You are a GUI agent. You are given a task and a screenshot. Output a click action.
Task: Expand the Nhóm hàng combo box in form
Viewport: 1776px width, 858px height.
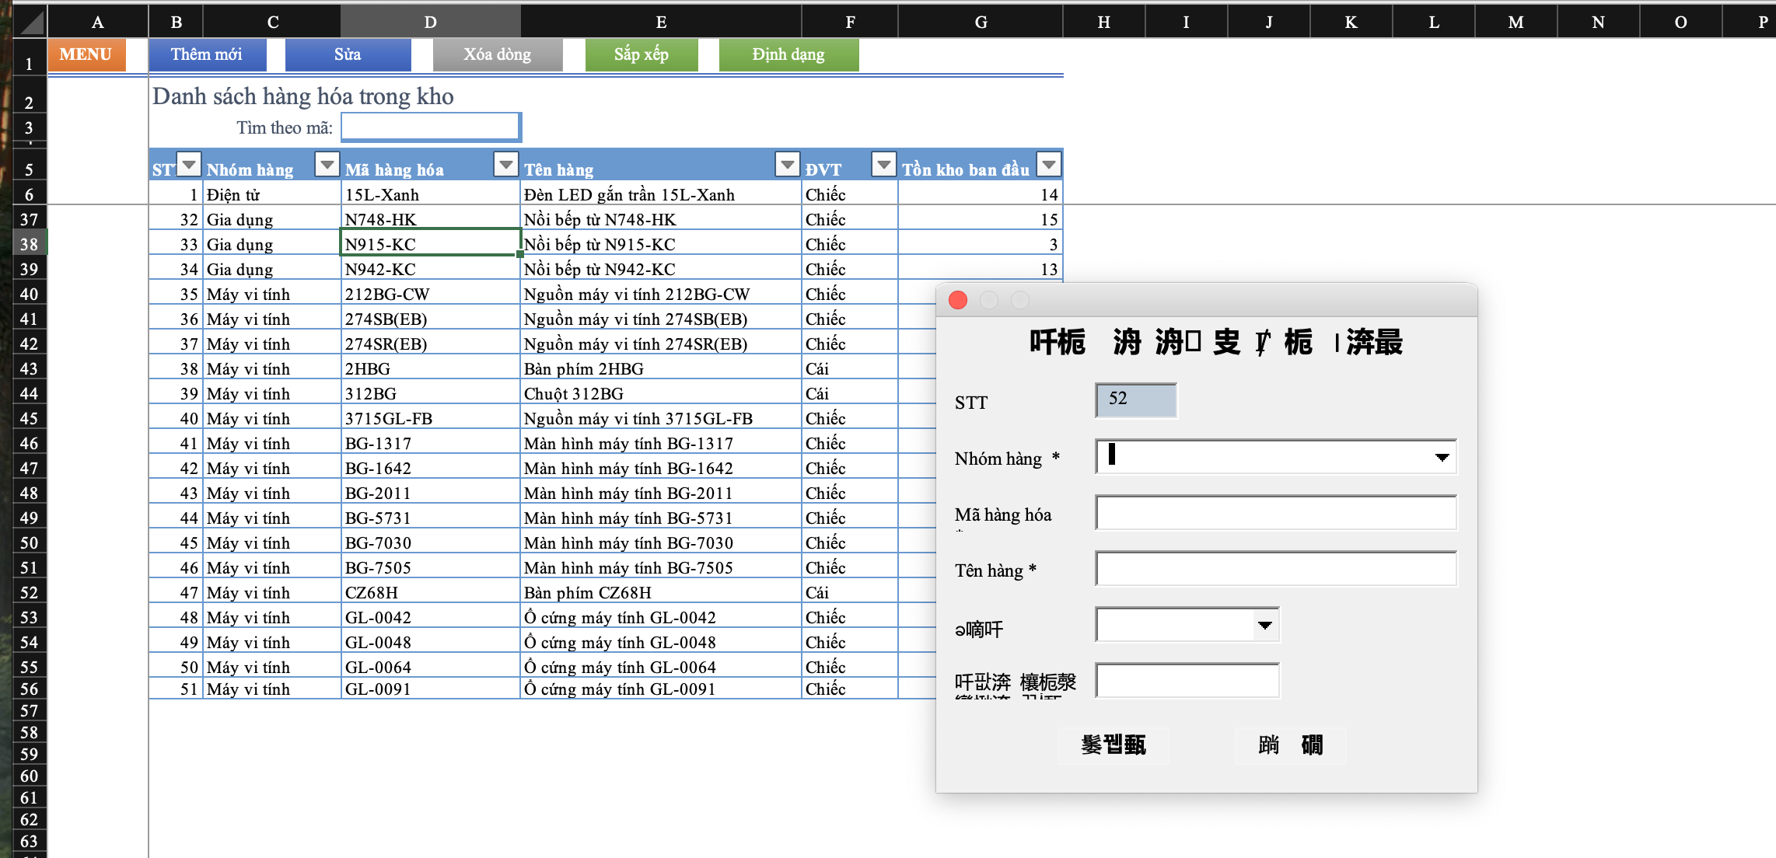point(1442,458)
